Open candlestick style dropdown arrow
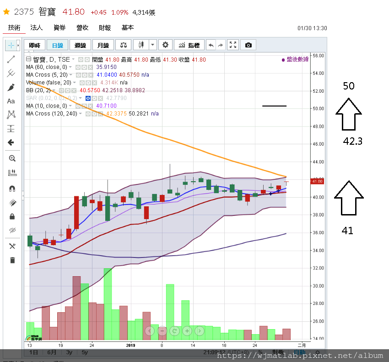 [152, 45]
